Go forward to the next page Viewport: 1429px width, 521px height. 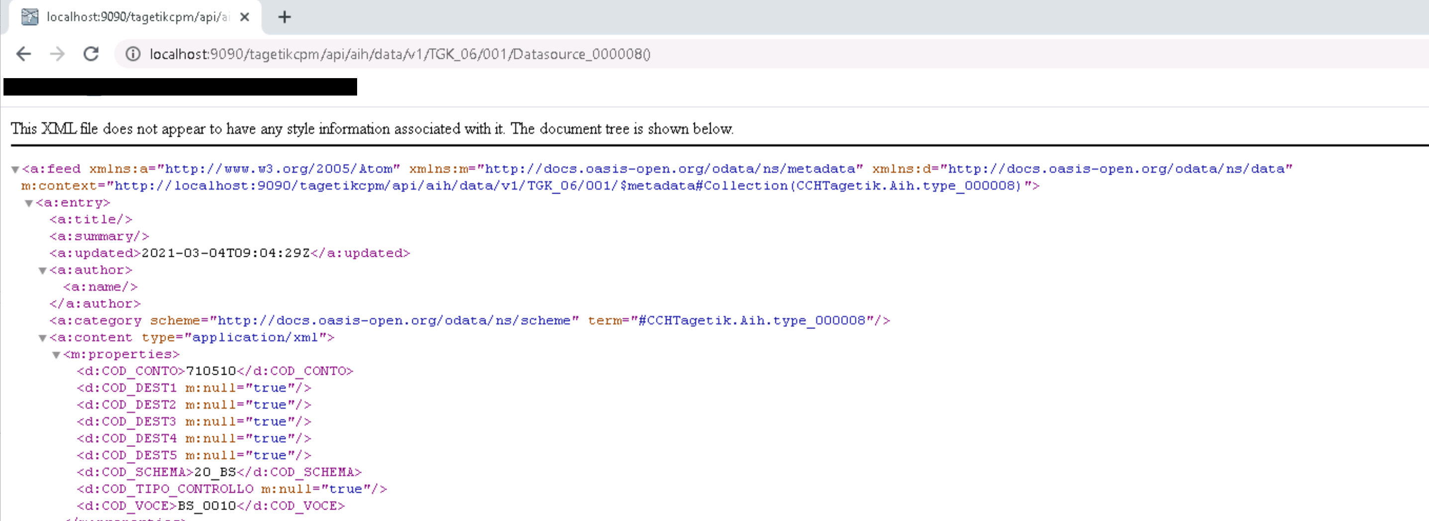tap(57, 54)
